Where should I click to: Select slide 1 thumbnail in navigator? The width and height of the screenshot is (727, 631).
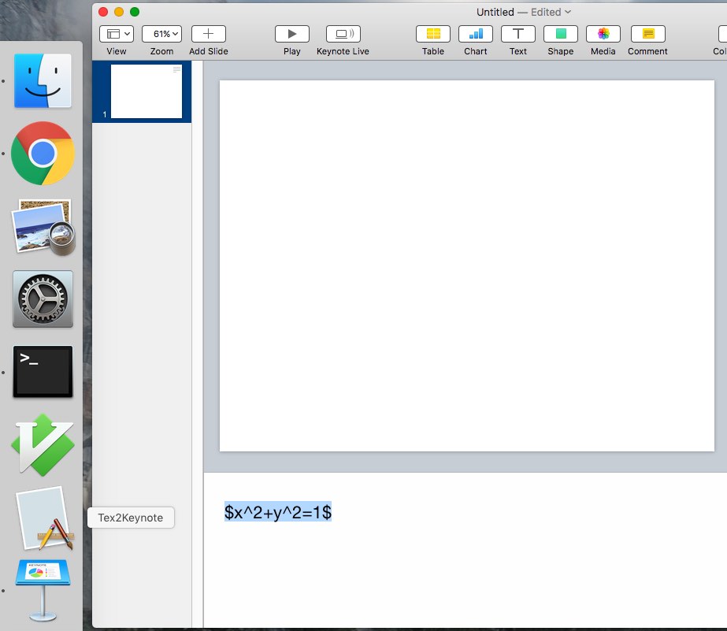coord(146,91)
